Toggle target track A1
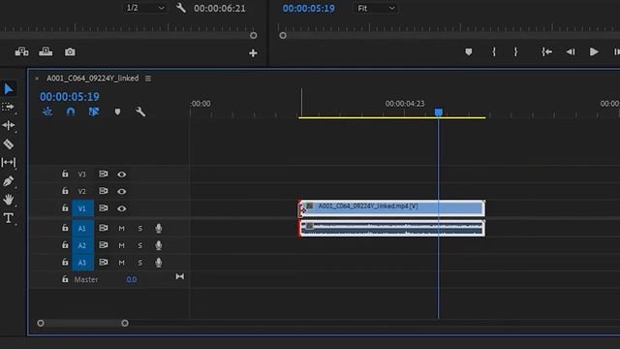Image resolution: width=620 pixels, height=349 pixels. point(82,228)
